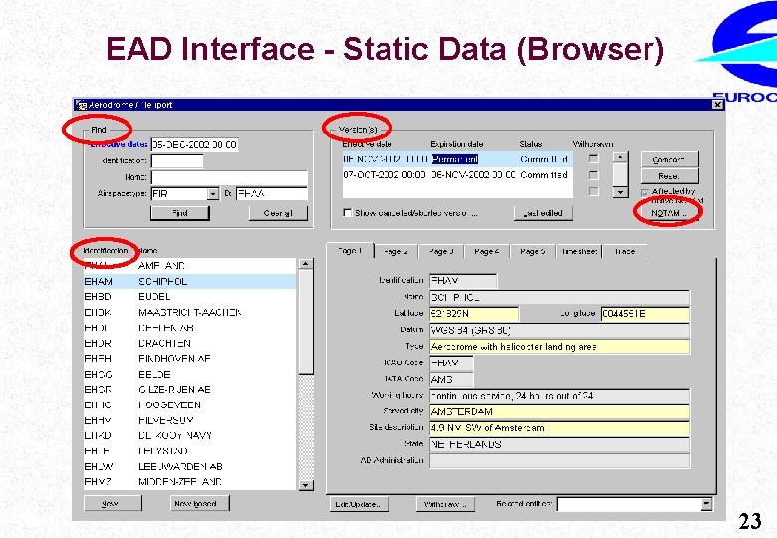Click the Clear all button

278,213
